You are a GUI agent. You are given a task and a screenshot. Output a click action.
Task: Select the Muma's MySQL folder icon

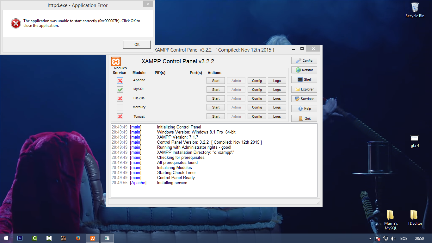(x=391, y=220)
